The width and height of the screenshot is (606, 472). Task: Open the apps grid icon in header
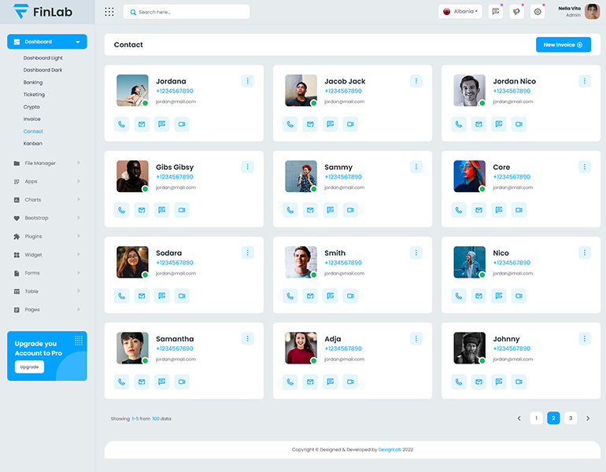[x=109, y=12]
